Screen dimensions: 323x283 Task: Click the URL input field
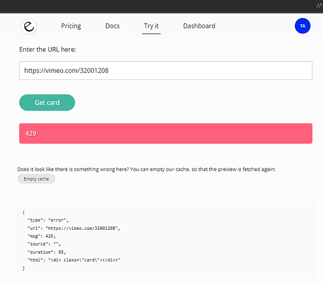(166, 71)
